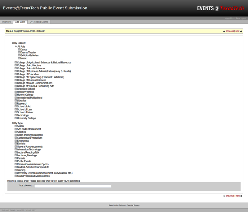Check General Announcements checkbox
The width and height of the screenshot is (248, 212).
pos(16,146)
